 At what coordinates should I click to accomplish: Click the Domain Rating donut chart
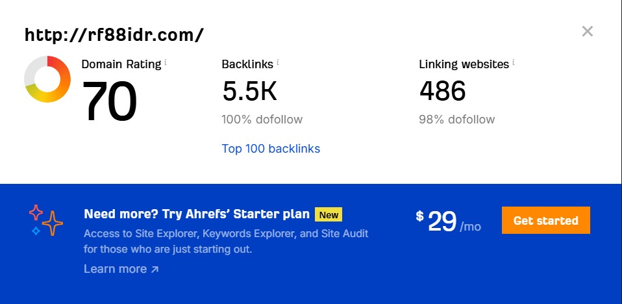click(x=47, y=79)
